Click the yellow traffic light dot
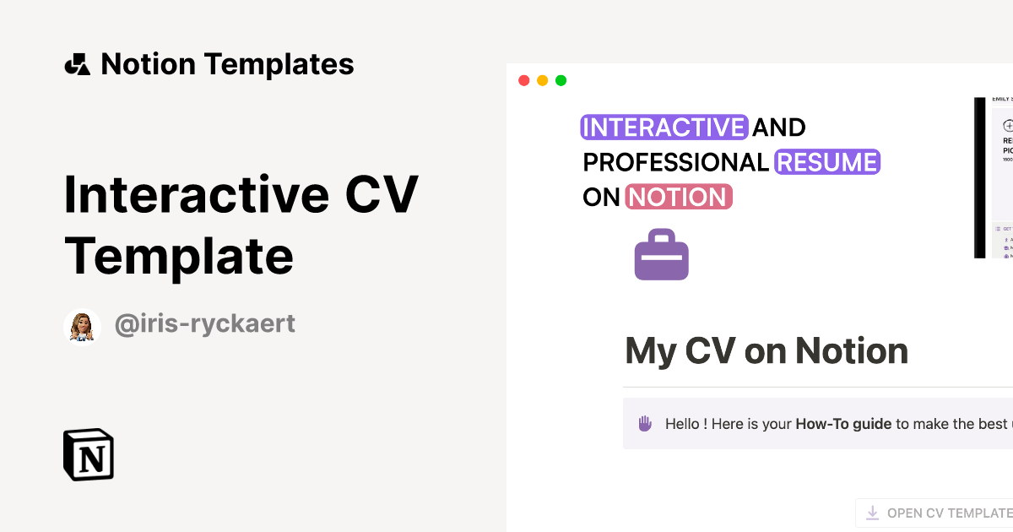The height and width of the screenshot is (532, 1013). (x=542, y=80)
